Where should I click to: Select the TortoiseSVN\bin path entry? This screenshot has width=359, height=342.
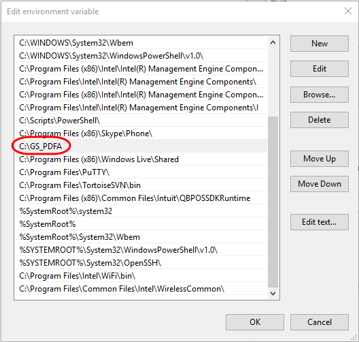(141, 185)
